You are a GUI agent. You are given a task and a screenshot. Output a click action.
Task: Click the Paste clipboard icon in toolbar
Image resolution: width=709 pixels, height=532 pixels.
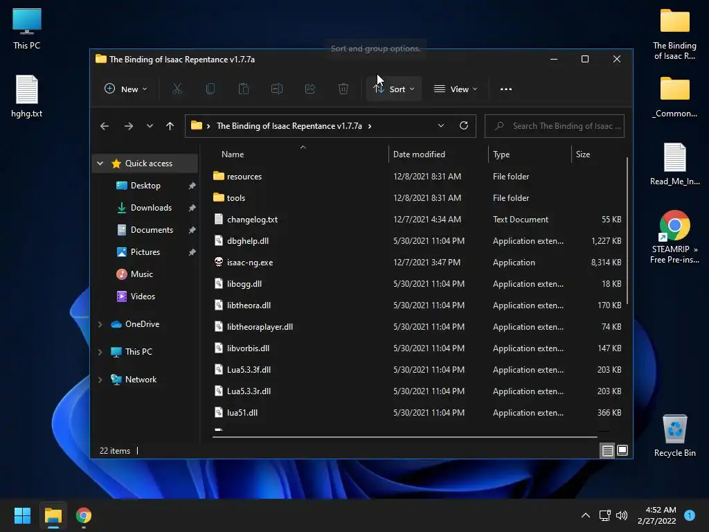pyautogui.click(x=244, y=89)
